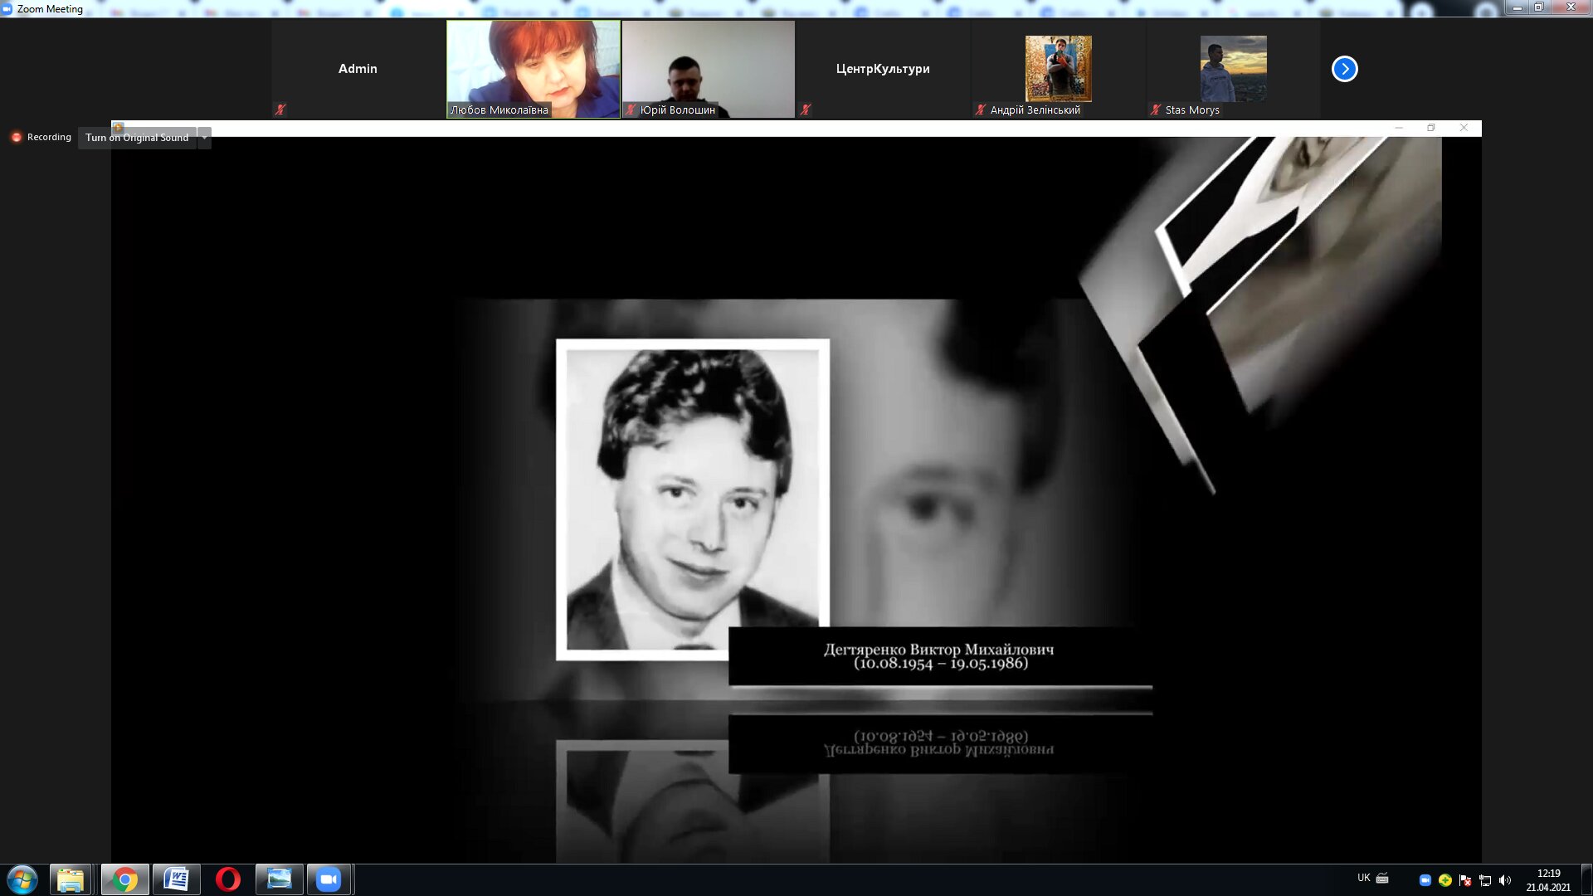Click the ЦентрКультури participant tile
The image size is (1593, 896).
pos(882,69)
